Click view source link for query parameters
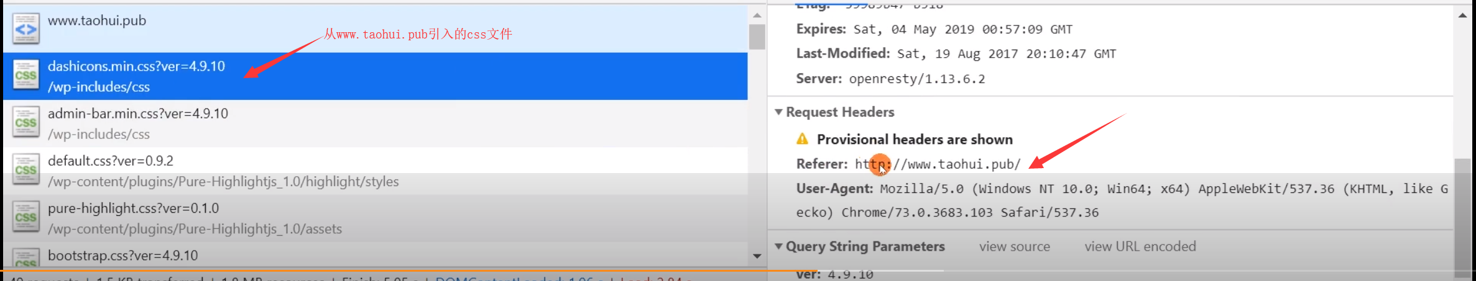The height and width of the screenshot is (281, 1476). tap(1014, 246)
